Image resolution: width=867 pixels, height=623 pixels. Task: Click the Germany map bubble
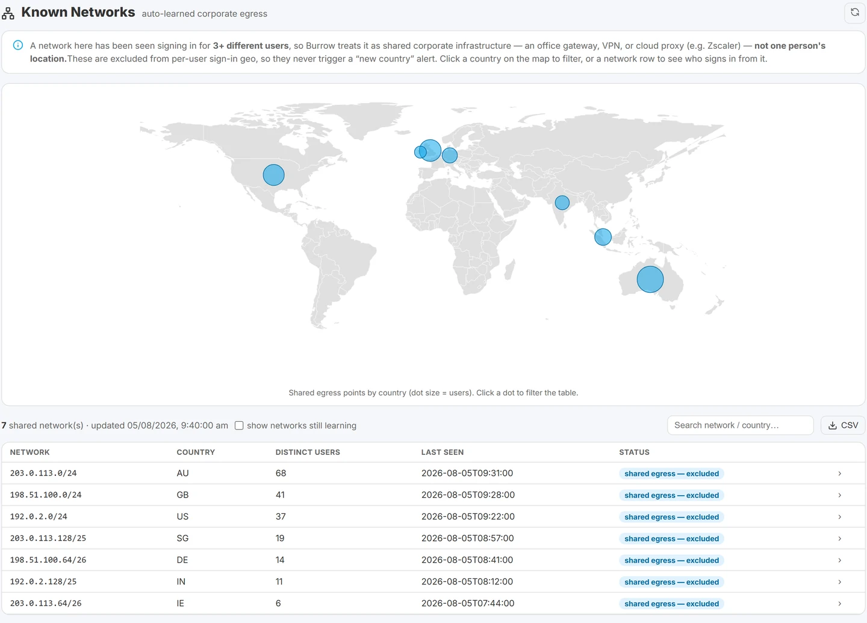(x=450, y=155)
